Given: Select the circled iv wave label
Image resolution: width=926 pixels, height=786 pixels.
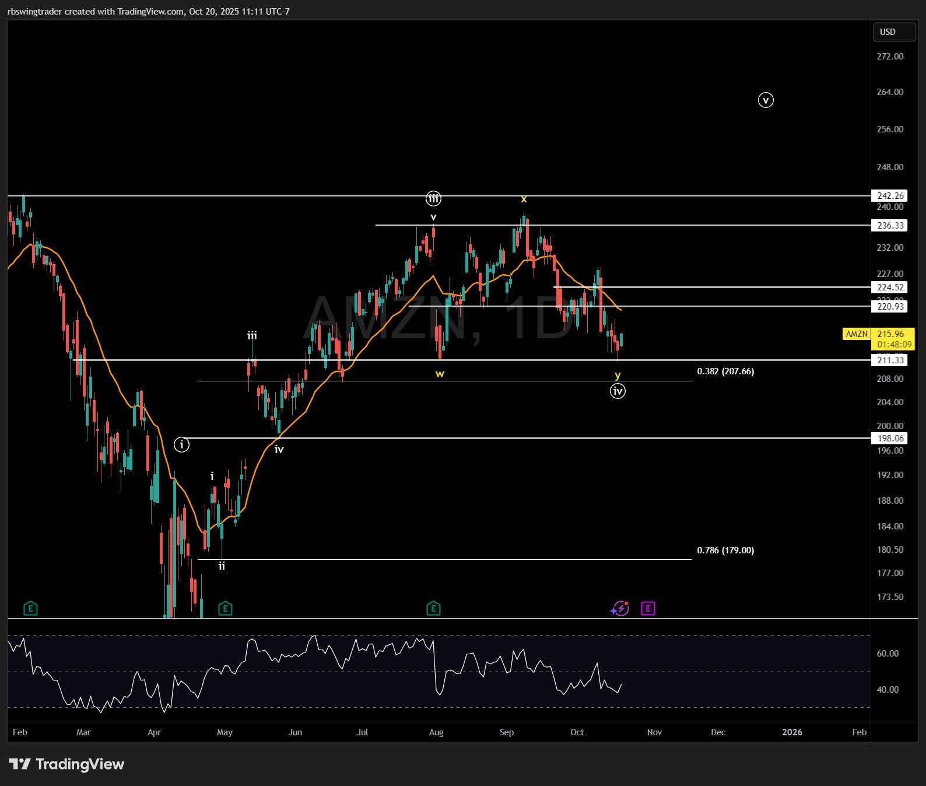Looking at the screenshot, I should tap(618, 391).
